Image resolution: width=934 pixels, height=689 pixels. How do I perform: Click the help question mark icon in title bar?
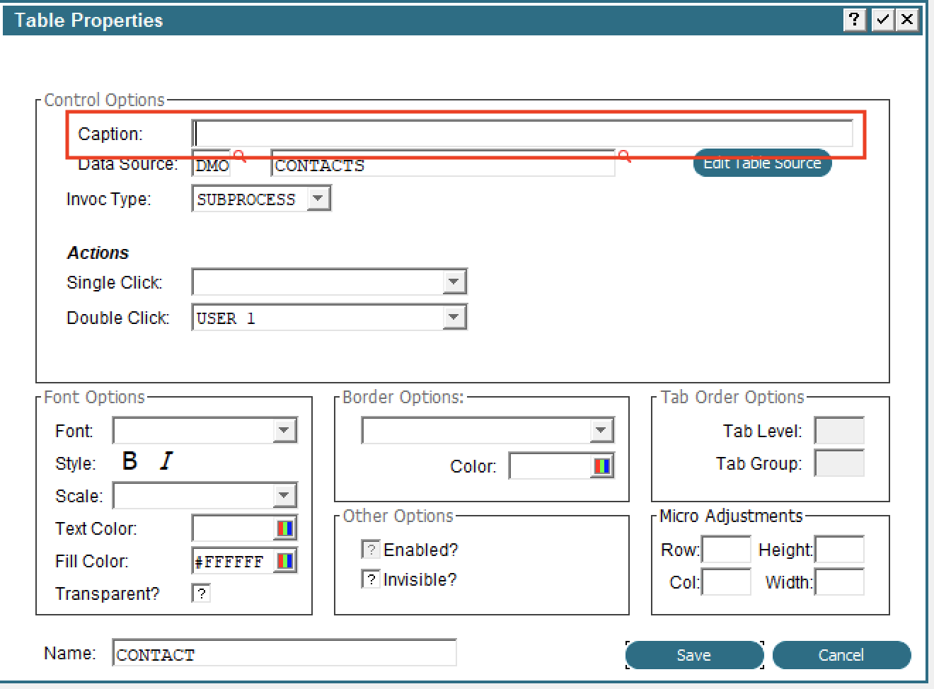pyautogui.click(x=855, y=20)
